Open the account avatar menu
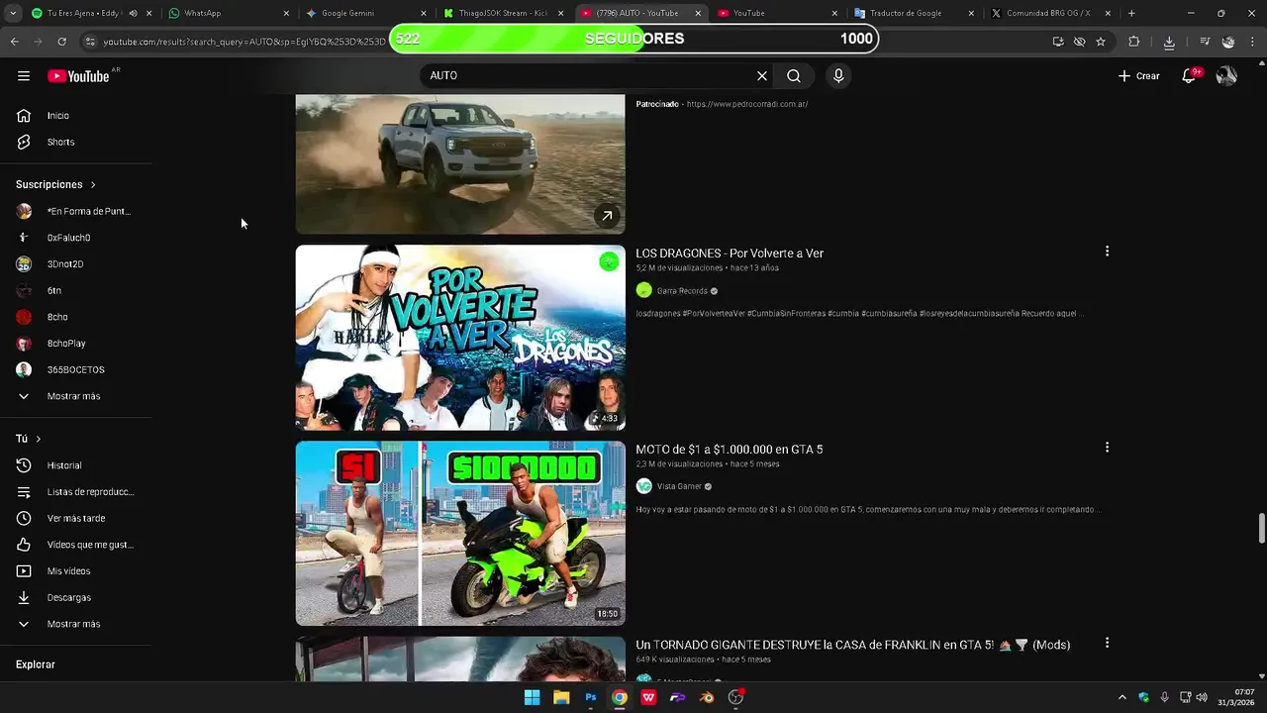Viewport: 1267px width, 713px height. (x=1226, y=75)
